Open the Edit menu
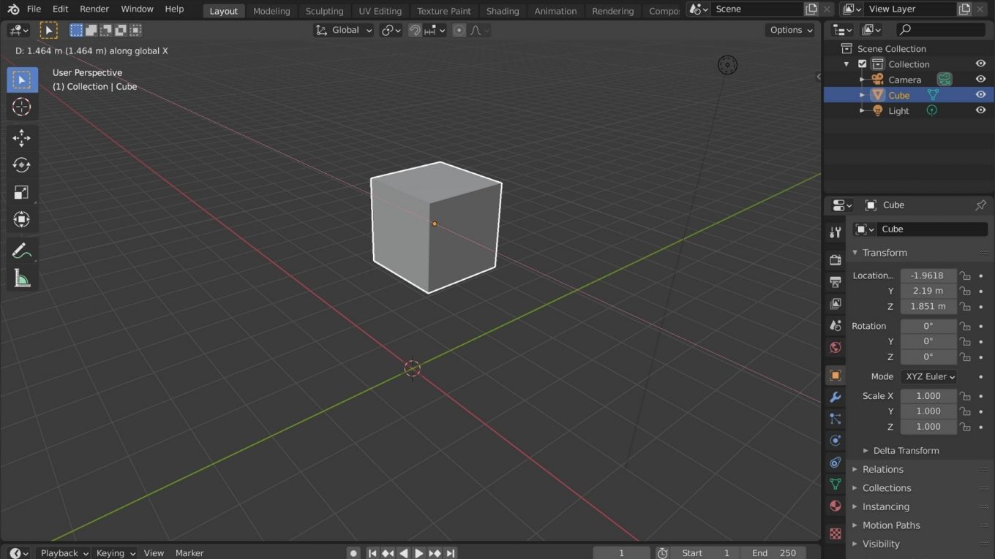Screen dimensions: 995x559 60,9
